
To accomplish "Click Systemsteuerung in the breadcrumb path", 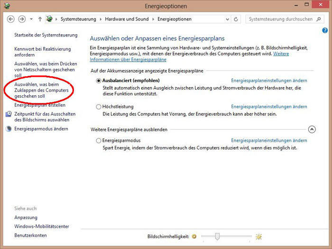I will (78, 19).
